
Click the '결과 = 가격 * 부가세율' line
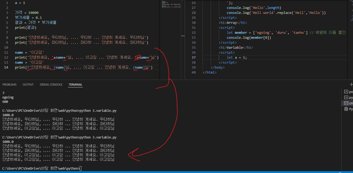36,23
